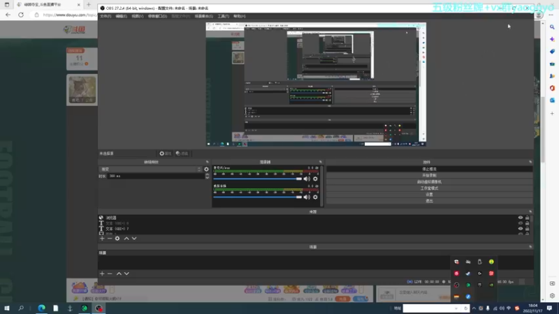The image size is (559, 314).
Task: Open 麦克风/Aux mixer gear settings
Action: [x=315, y=179]
